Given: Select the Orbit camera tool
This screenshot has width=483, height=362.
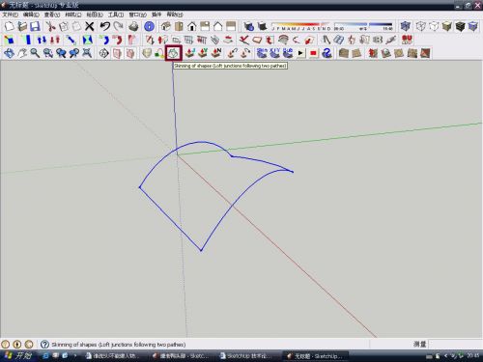Looking at the screenshot, I should pyautogui.click(x=9, y=53).
